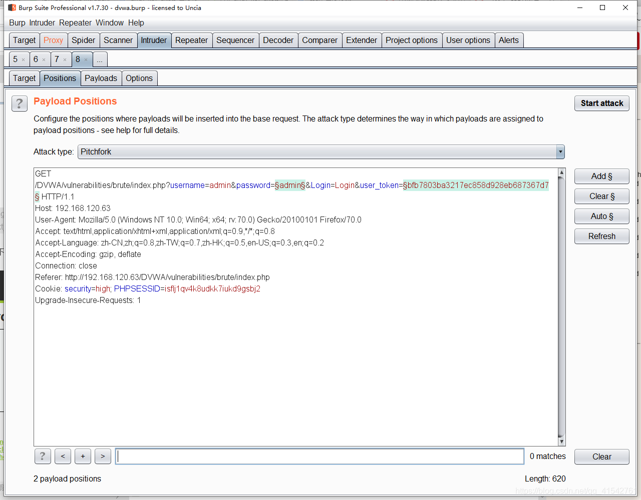641x500 pixels.
Task: Click the request editor scroll up arrow
Action: pos(561,172)
